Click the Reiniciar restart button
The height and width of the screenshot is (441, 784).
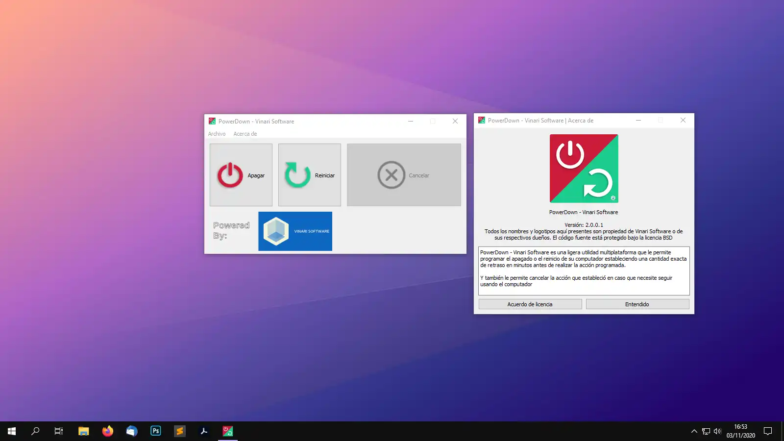point(310,175)
